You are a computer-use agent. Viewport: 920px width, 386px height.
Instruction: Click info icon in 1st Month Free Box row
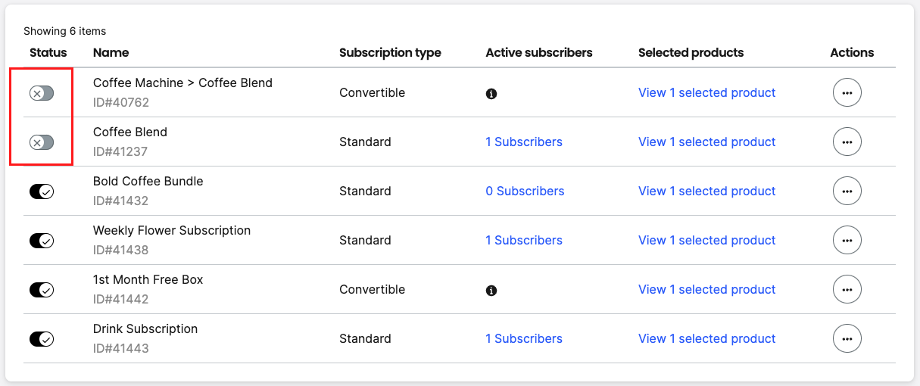pos(491,291)
